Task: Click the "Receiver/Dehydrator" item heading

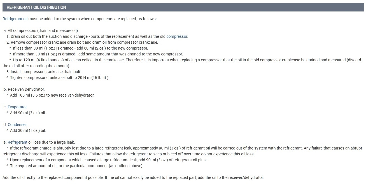Action: click(26, 89)
